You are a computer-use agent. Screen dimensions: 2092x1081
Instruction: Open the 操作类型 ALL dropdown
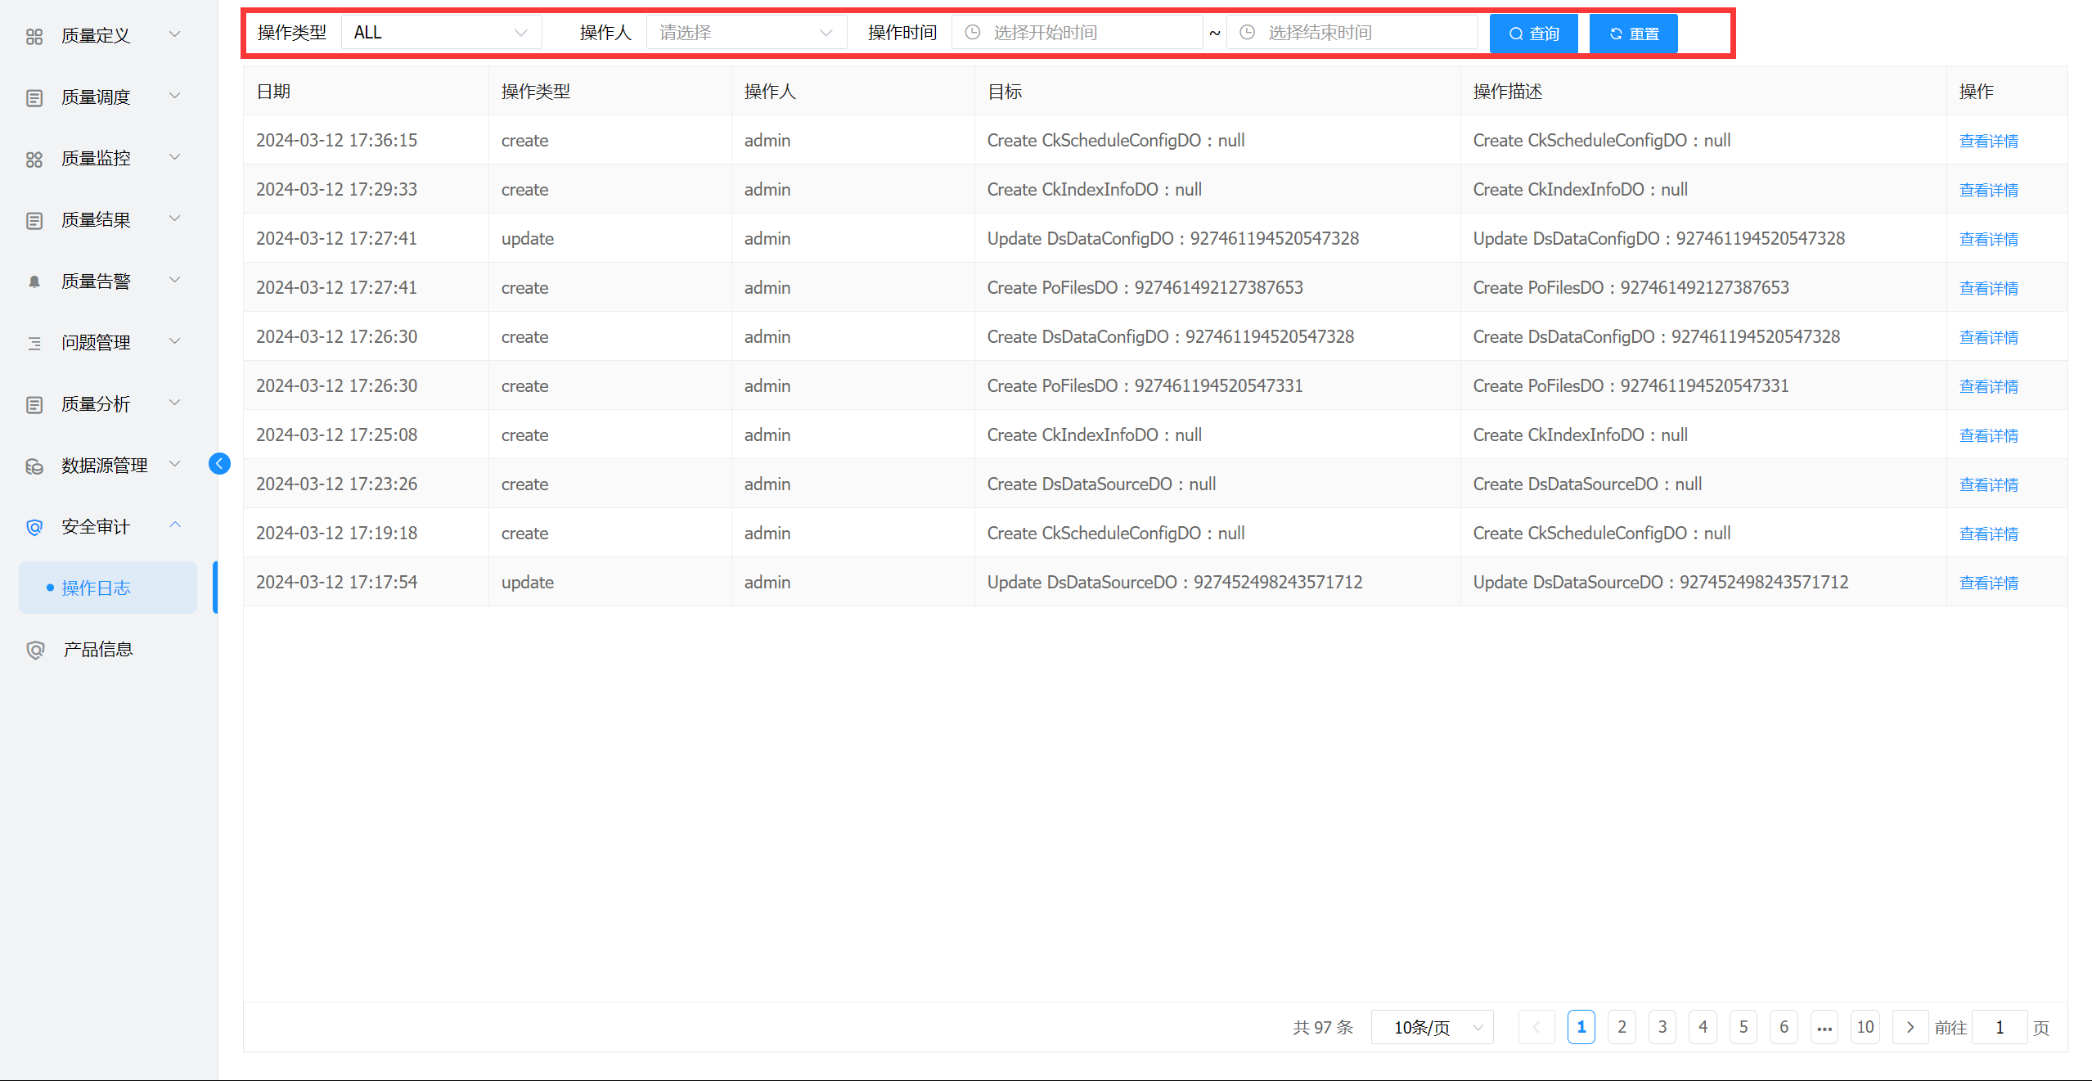click(x=441, y=33)
